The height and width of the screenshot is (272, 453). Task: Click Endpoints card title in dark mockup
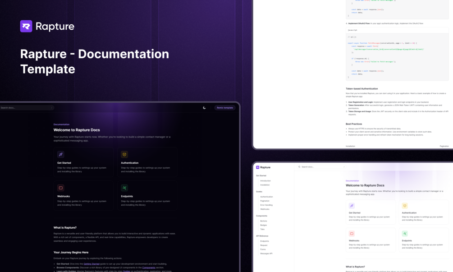coord(127,196)
